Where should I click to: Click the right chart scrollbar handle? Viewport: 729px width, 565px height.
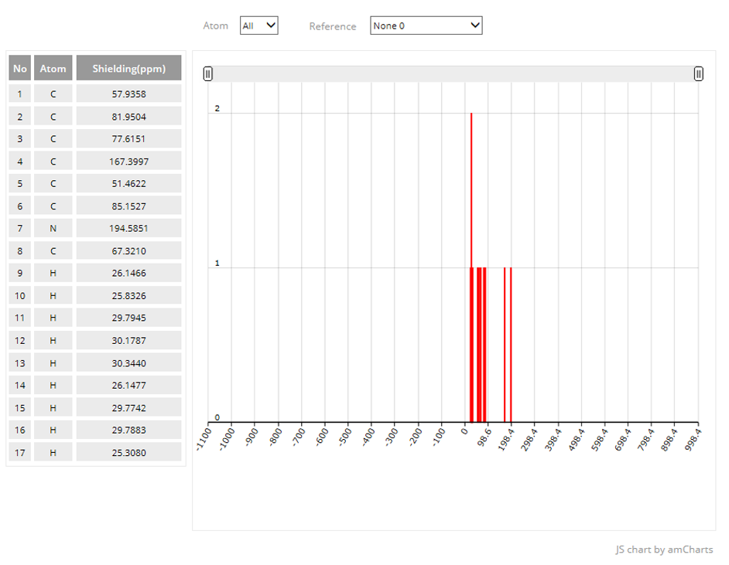point(698,73)
